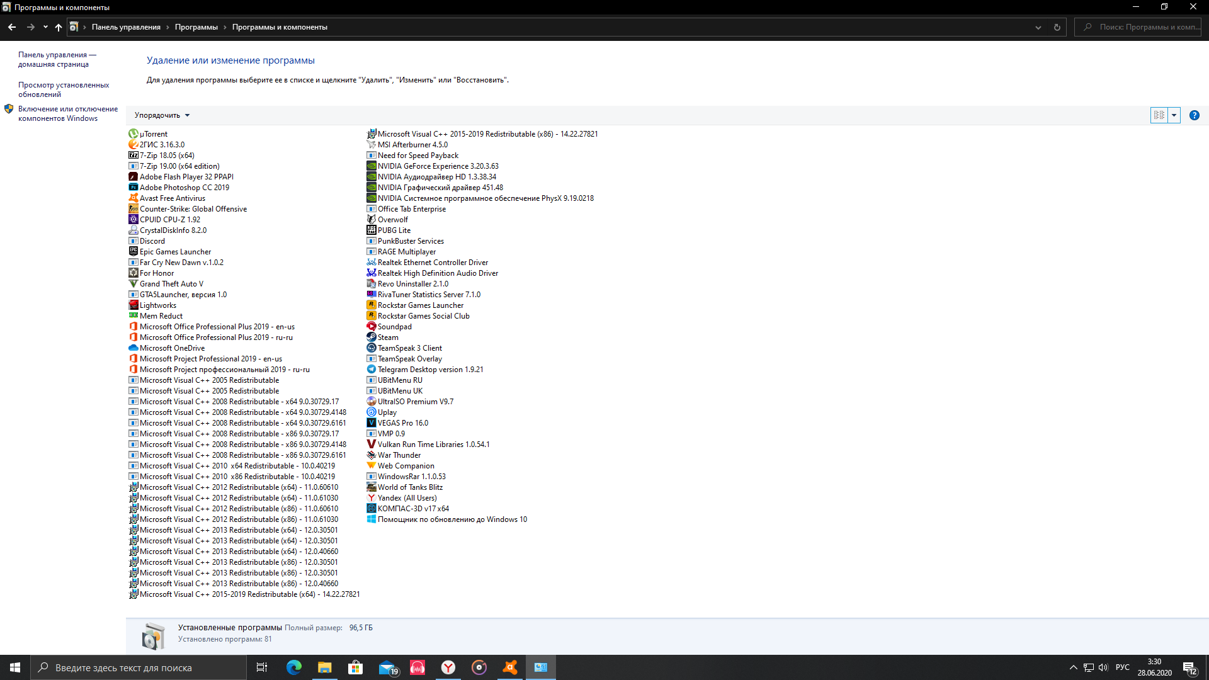Viewport: 1209px width, 680px height.
Task: Open Просмотр установленных обновлений link
Action: point(64,89)
